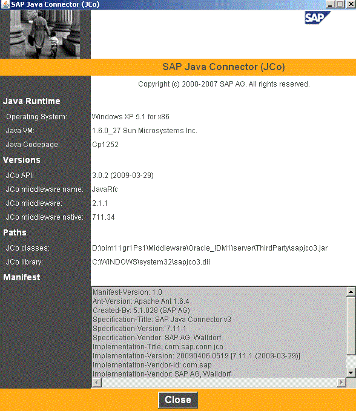Click the '3.0.2 (2009-03-29)' version value
The image size is (356, 411).
point(123,176)
